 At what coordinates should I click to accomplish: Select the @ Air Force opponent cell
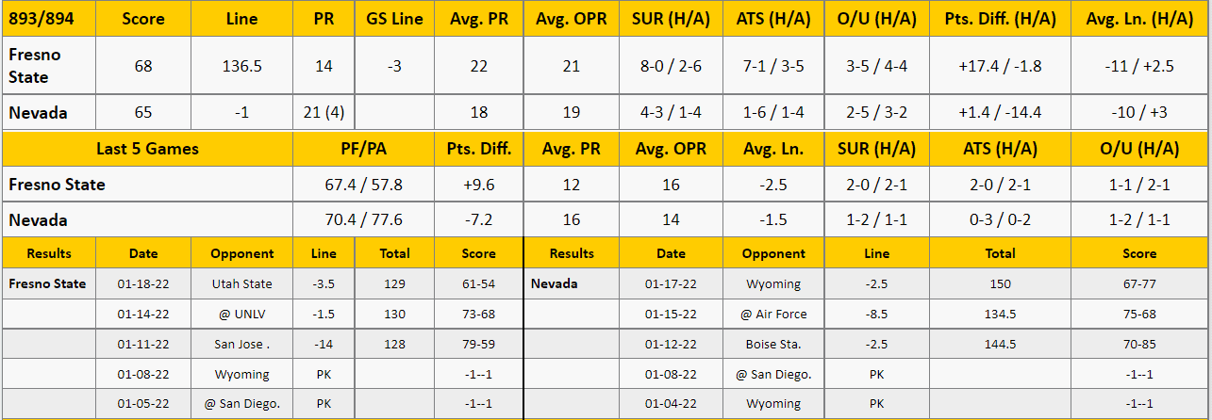773,314
